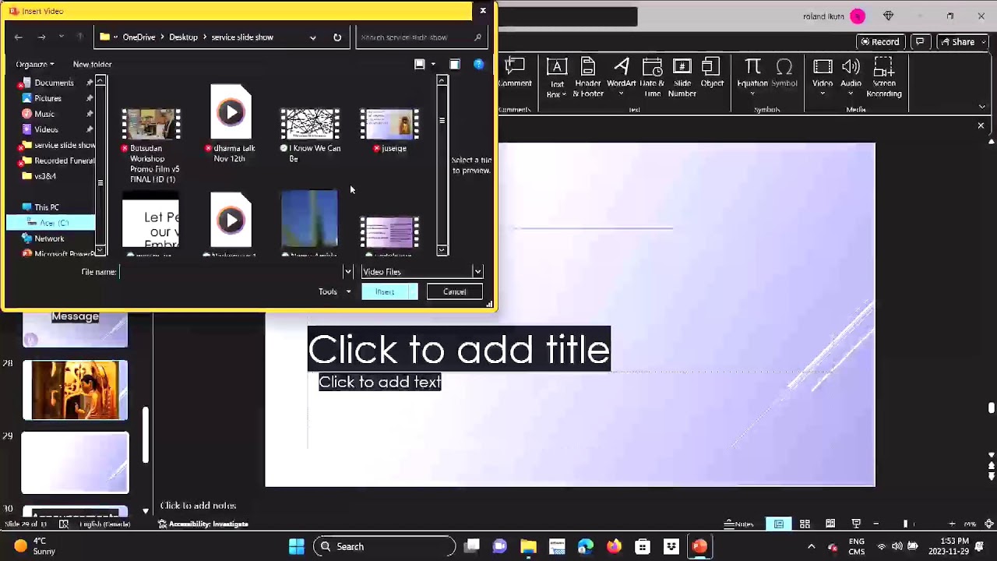Toggle Notes pane in status bar
997x561 pixels.
point(739,524)
